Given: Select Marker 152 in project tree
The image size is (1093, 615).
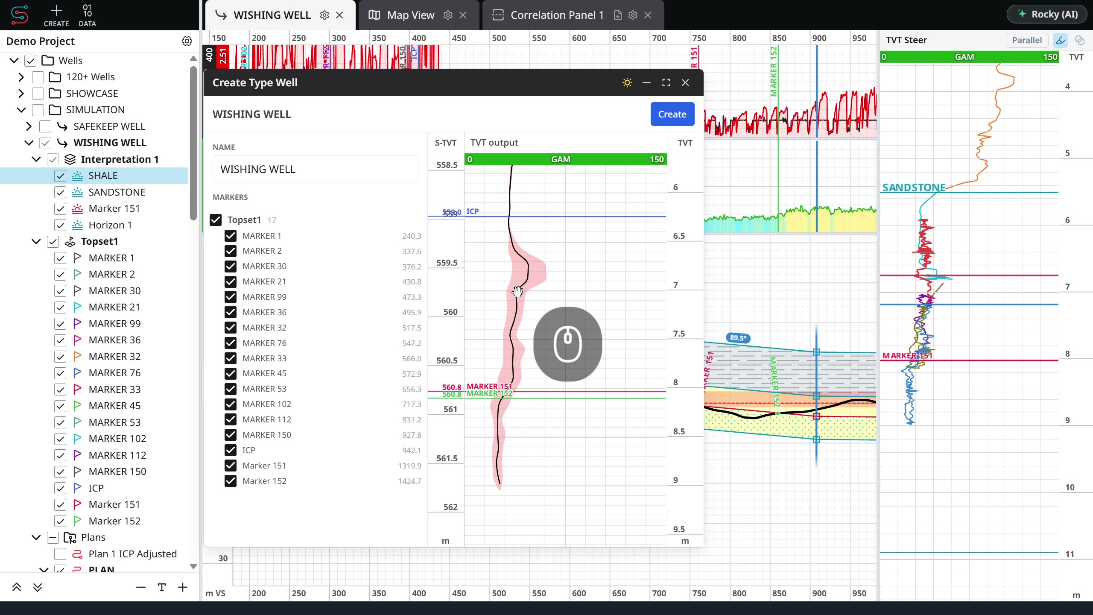Looking at the screenshot, I should click(114, 521).
